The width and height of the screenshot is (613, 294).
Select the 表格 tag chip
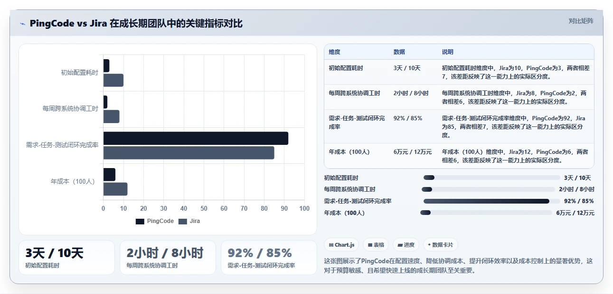[376, 245]
